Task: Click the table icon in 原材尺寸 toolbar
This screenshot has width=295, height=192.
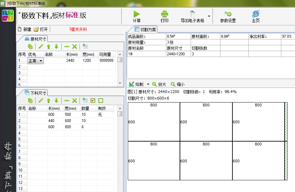Action: tap(85, 47)
